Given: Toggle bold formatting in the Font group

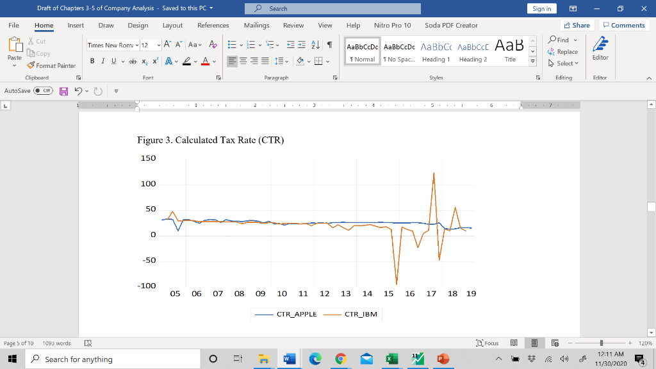Looking at the screenshot, I should [x=92, y=60].
